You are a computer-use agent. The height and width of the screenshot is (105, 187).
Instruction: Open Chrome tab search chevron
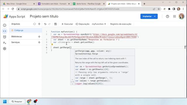163,2
